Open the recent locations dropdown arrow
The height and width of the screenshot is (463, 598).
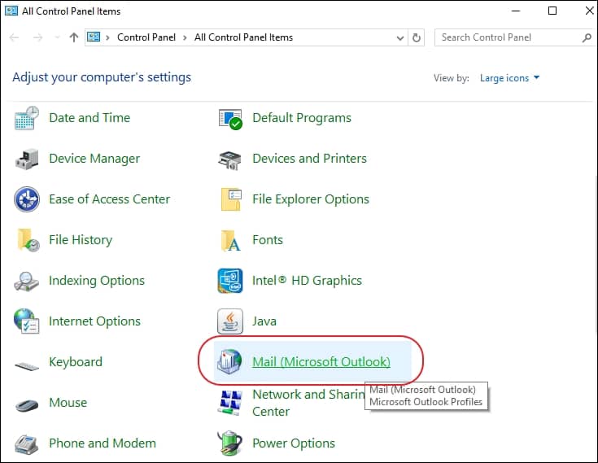click(x=57, y=37)
